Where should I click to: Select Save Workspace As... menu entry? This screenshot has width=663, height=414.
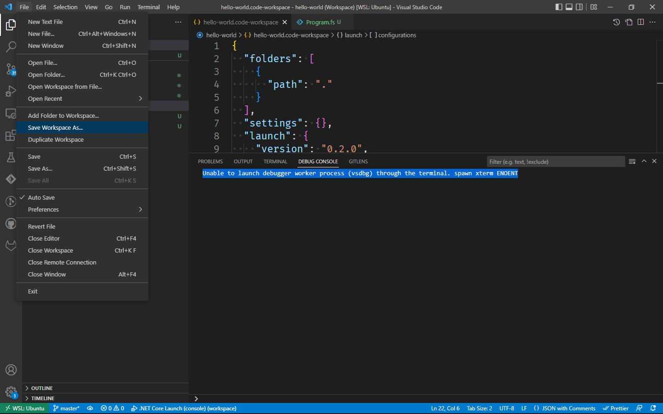point(55,127)
